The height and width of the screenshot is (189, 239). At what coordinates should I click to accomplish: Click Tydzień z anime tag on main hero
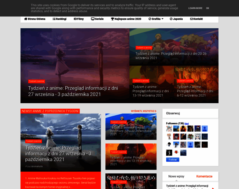(x=36, y=81)
